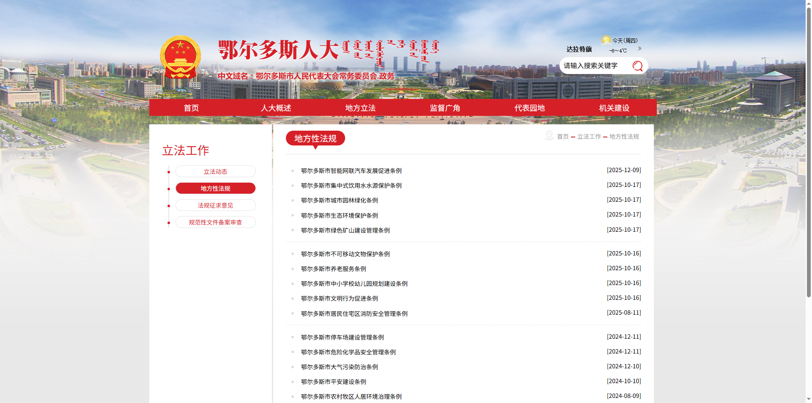The height and width of the screenshot is (403, 812).
Task: Open 鄂尔多斯市智能网联汽车发展促进条例
Action: [351, 171]
